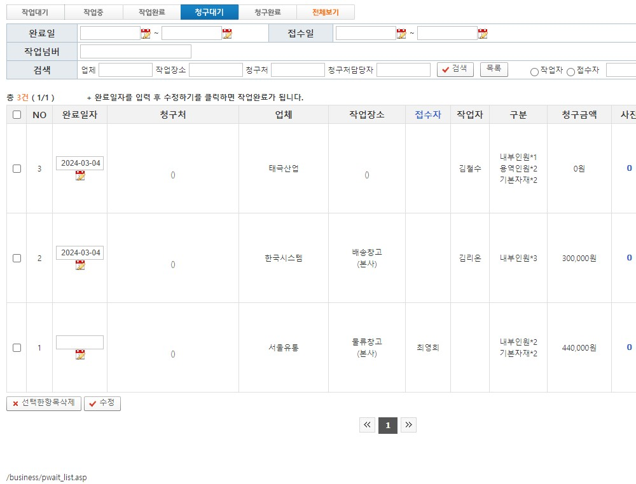Go to next page with » arrow
Screen dimensions: 636x484
point(409,426)
